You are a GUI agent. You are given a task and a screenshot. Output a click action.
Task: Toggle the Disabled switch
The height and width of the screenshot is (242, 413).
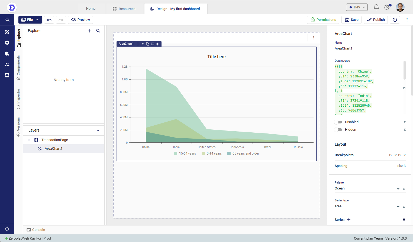(x=338, y=122)
